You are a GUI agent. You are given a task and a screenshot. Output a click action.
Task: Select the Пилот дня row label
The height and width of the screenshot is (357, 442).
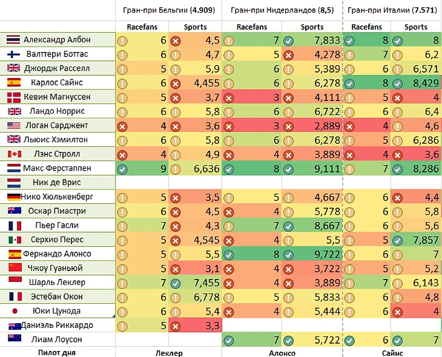click(57, 353)
